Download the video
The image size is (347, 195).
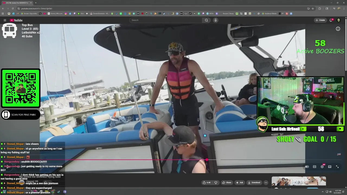(254, 183)
